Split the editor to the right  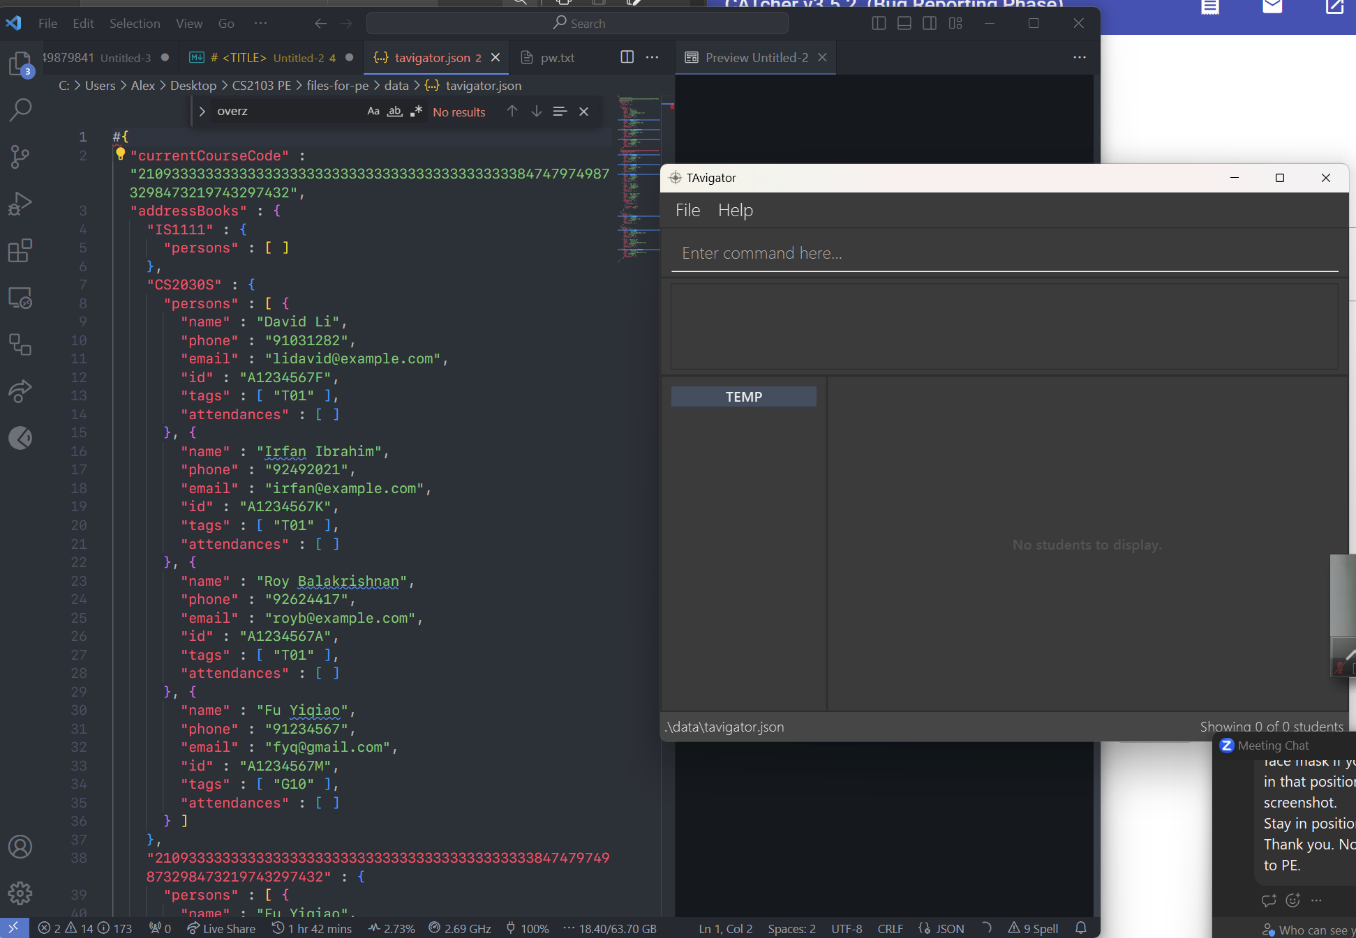pos(627,57)
